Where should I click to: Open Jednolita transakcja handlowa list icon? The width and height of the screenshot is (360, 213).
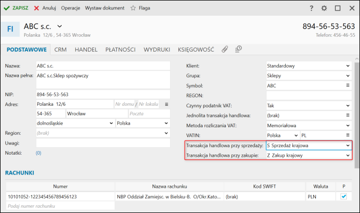348,115
